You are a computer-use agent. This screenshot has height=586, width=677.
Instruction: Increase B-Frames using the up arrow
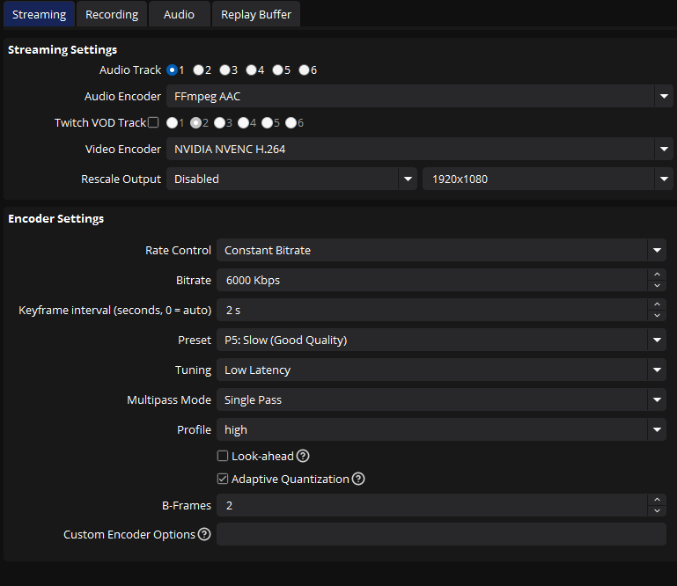[657, 500]
